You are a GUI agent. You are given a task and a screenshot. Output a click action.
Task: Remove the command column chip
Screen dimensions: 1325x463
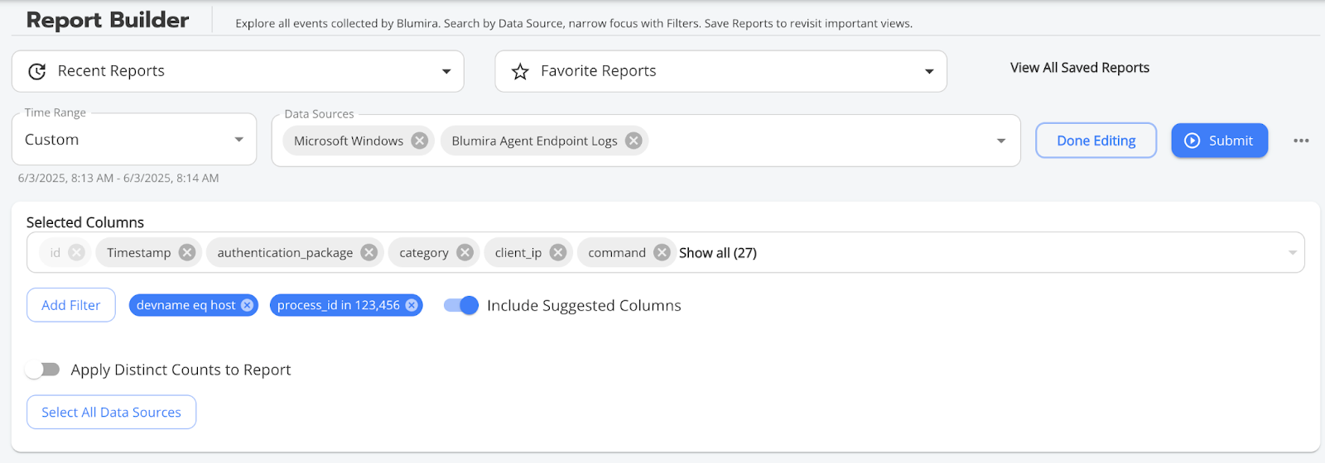pyautogui.click(x=662, y=253)
